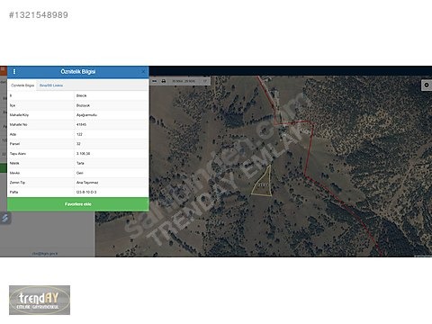Click the locate button at map top-right
432x324 pixels.
coord(427,85)
